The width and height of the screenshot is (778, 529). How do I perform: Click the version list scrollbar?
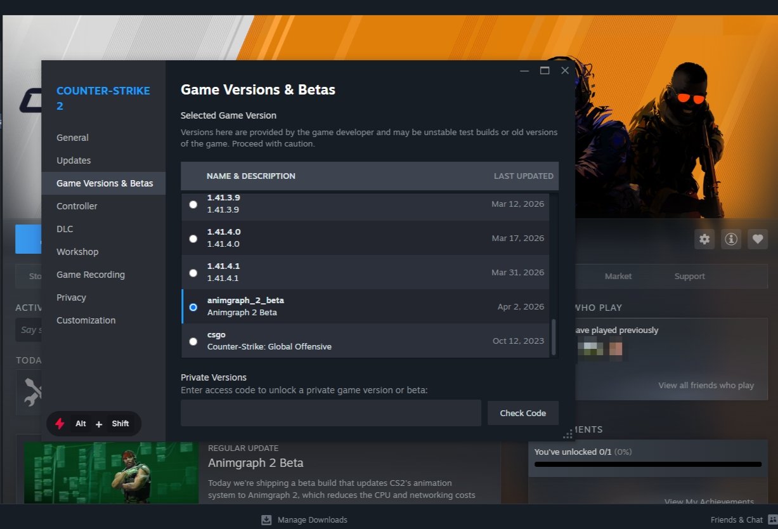pyautogui.click(x=554, y=336)
